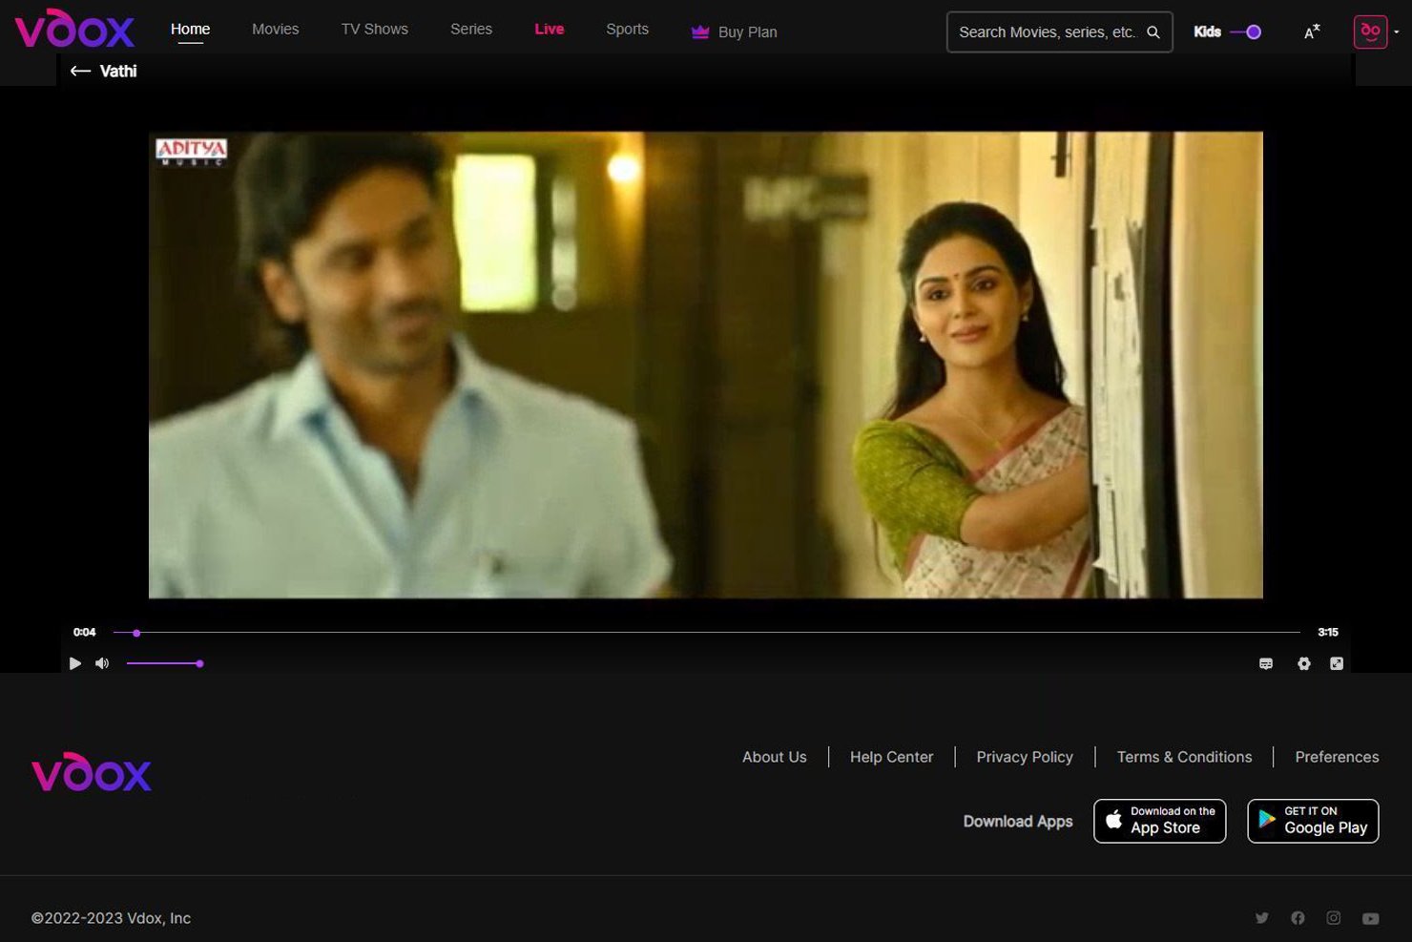Open Vdox Facebook page icon
Viewport: 1412px width, 942px height.
(x=1298, y=918)
